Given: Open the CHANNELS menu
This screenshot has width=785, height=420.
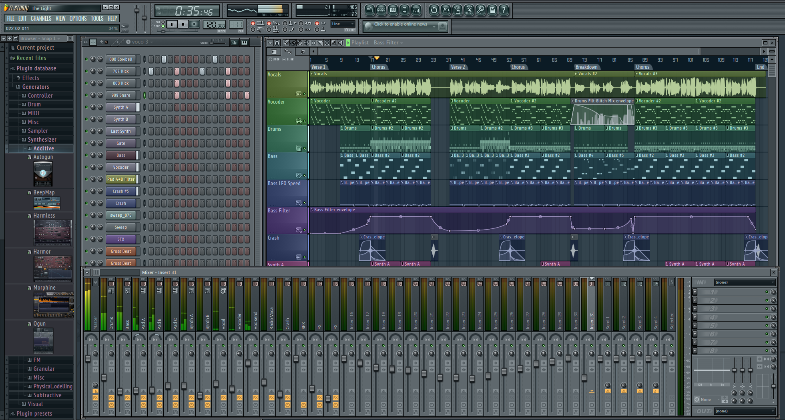Looking at the screenshot, I should click(x=41, y=18).
